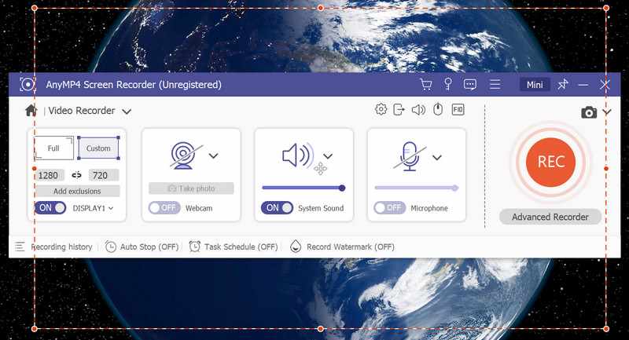Toggle the aspect ratio lock link icon
The height and width of the screenshot is (340, 629).
[76, 175]
